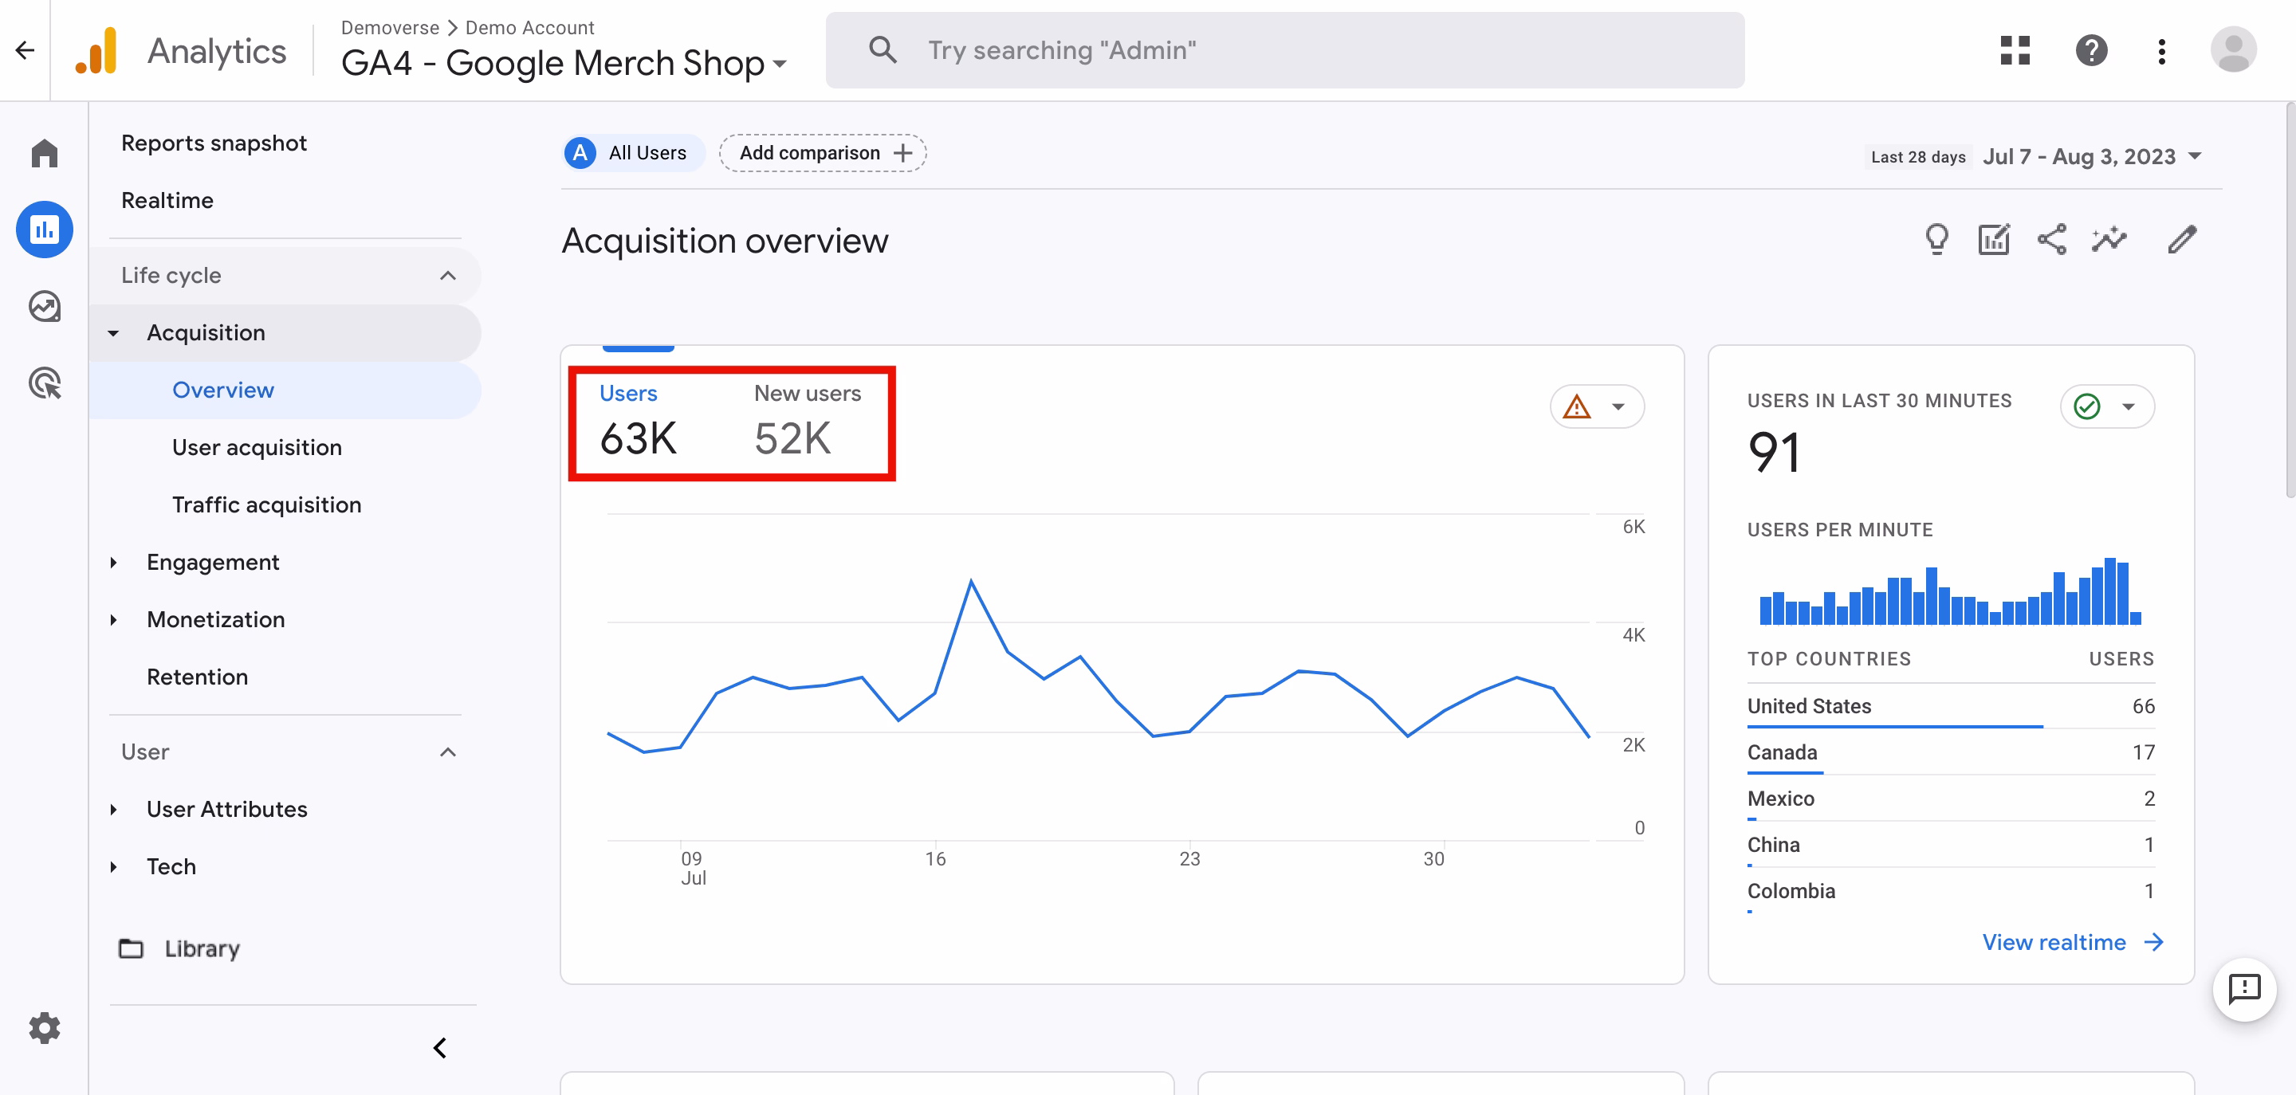Open the date range dropdown
Viewport: 2296px width, 1095px height.
[x=2090, y=157]
